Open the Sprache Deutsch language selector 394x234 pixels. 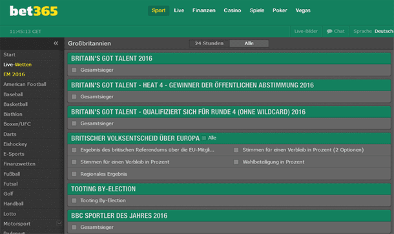[x=373, y=32]
